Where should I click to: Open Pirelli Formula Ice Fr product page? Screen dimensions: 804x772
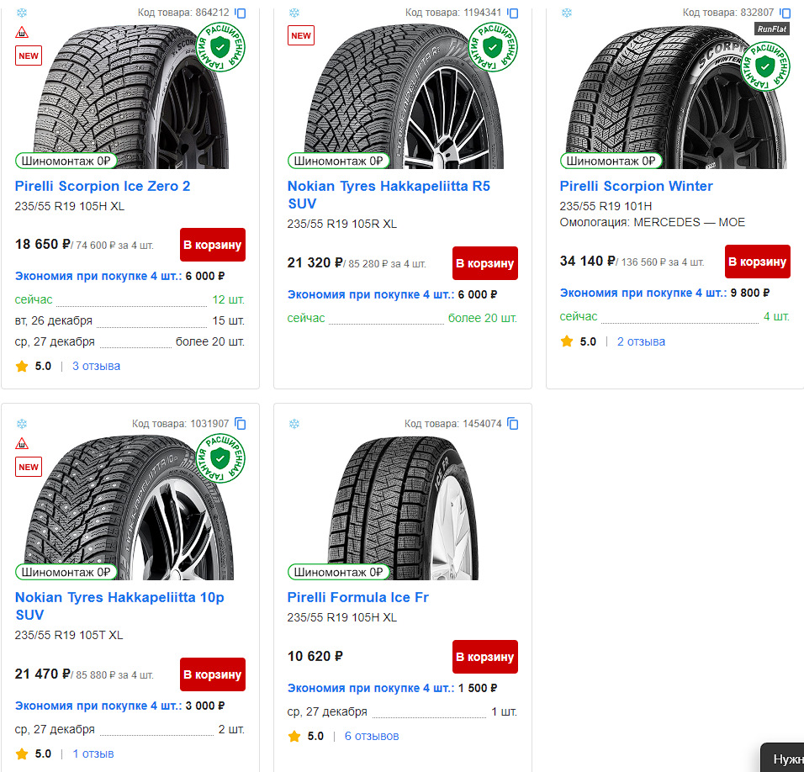pos(358,597)
